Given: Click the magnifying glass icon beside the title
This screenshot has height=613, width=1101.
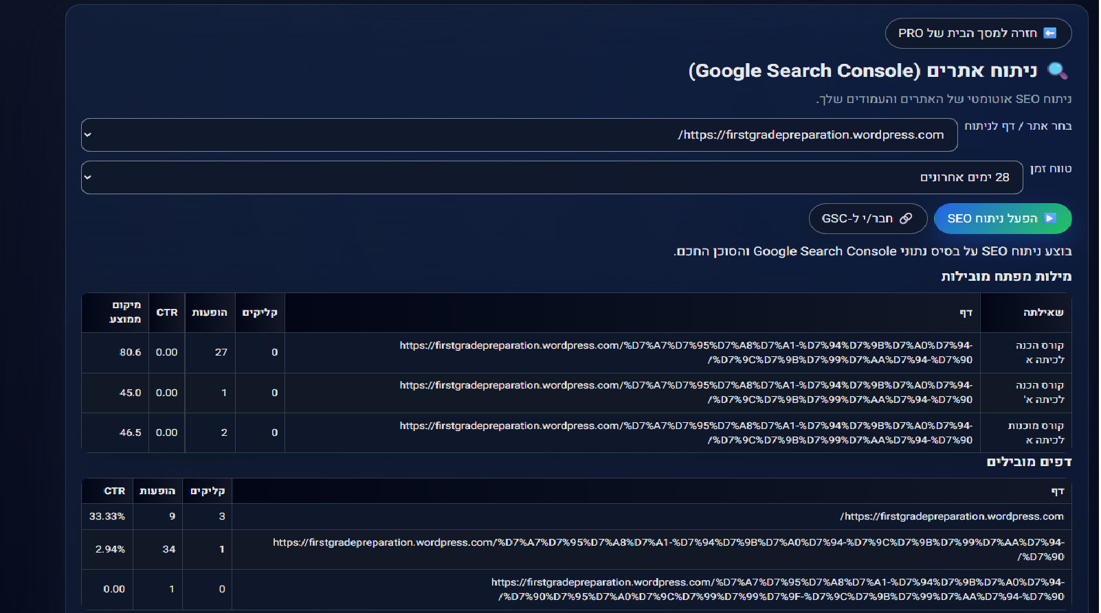Looking at the screenshot, I should [1057, 71].
